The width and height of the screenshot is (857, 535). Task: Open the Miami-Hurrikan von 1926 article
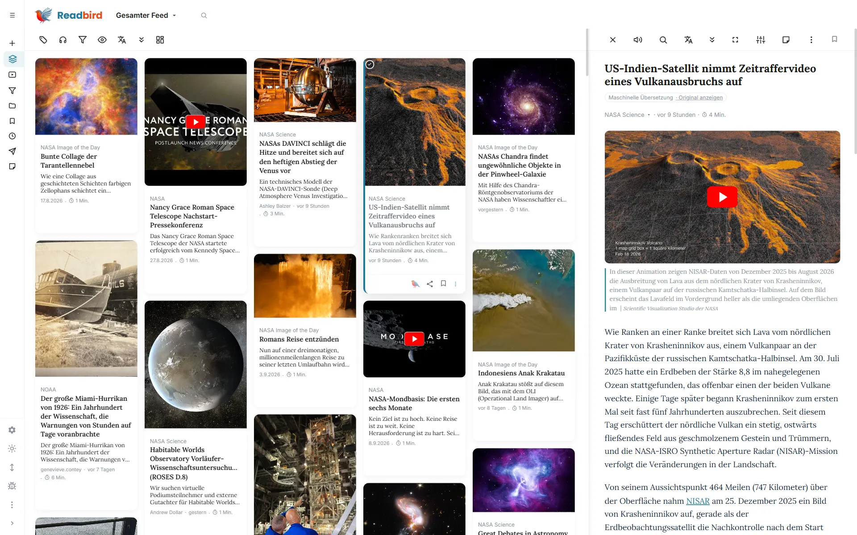click(x=86, y=416)
